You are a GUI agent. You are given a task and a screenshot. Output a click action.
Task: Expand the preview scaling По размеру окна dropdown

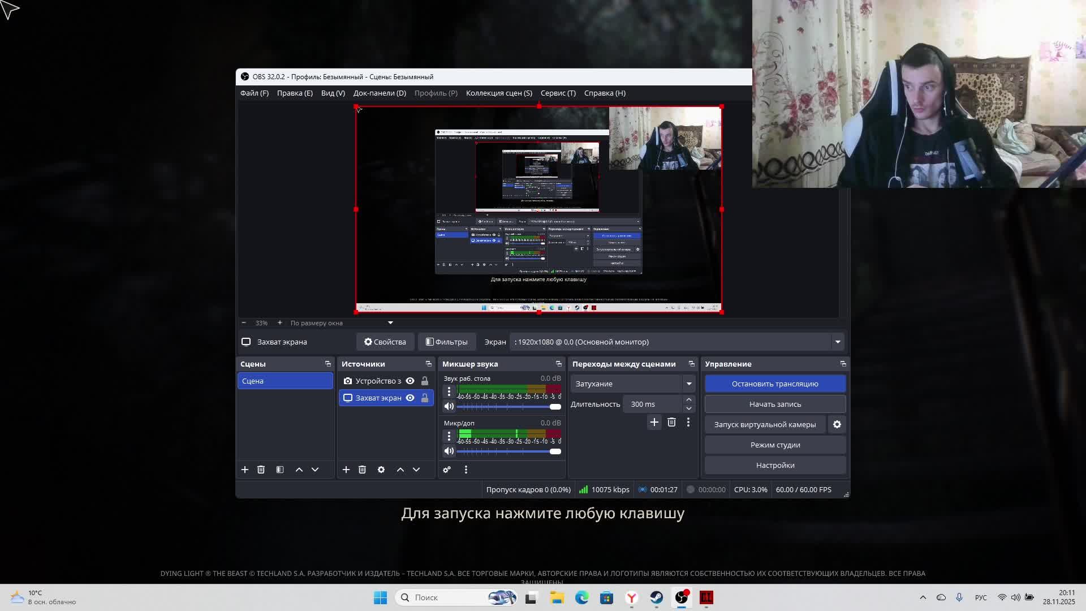390,323
